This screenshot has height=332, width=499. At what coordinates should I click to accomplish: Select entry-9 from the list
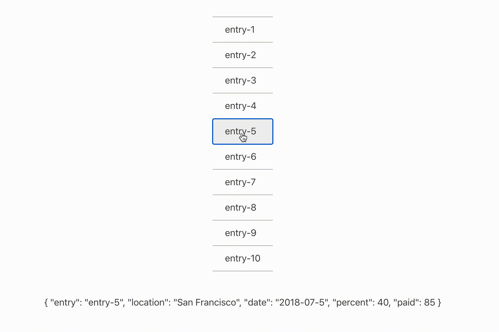coord(240,233)
